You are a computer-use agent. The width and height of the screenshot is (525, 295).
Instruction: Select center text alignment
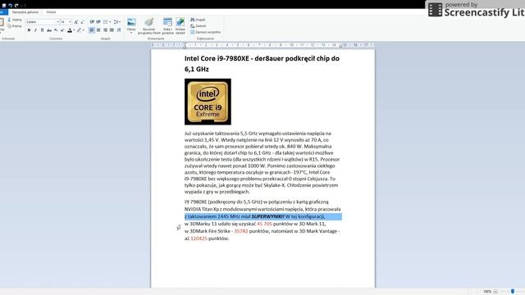(x=98, y=30)
